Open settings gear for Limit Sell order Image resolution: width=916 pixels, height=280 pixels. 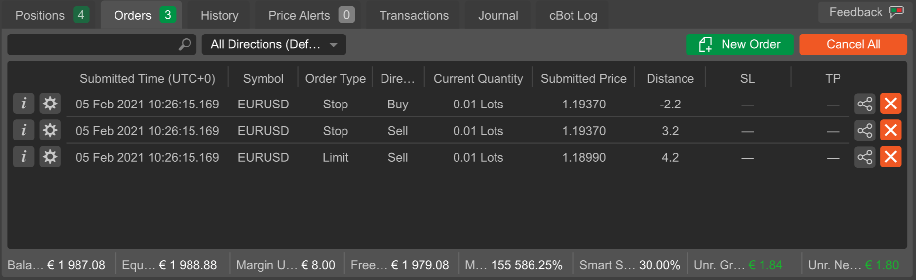[50, 157]
